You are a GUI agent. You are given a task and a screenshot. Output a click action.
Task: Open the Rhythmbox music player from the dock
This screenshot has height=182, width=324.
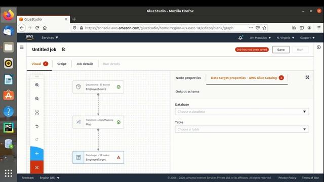click(x=9, y=63)
